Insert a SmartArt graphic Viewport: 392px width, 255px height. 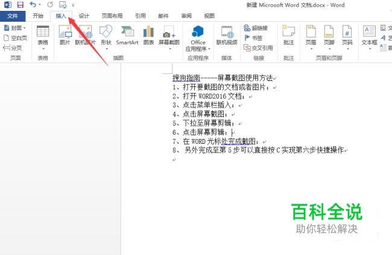(x=127, y=35)
